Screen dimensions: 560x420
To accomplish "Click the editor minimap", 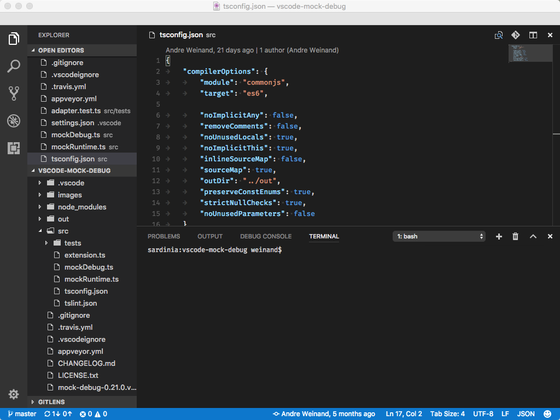I will point(530,53).
